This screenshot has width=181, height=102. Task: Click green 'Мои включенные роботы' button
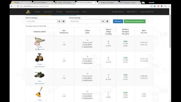pos(135,22)
